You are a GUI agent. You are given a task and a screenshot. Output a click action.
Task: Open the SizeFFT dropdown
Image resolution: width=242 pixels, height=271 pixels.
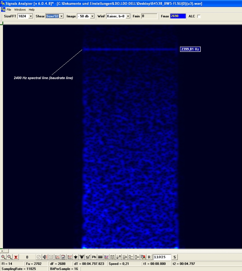tap(31, 16)
